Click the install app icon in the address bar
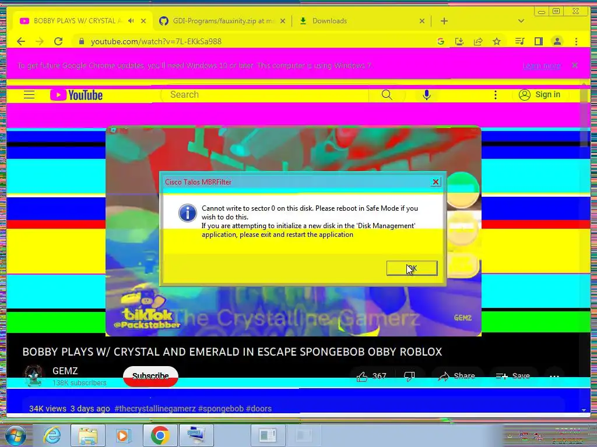The height and width of the screenshot is (447, 597). 459,41
